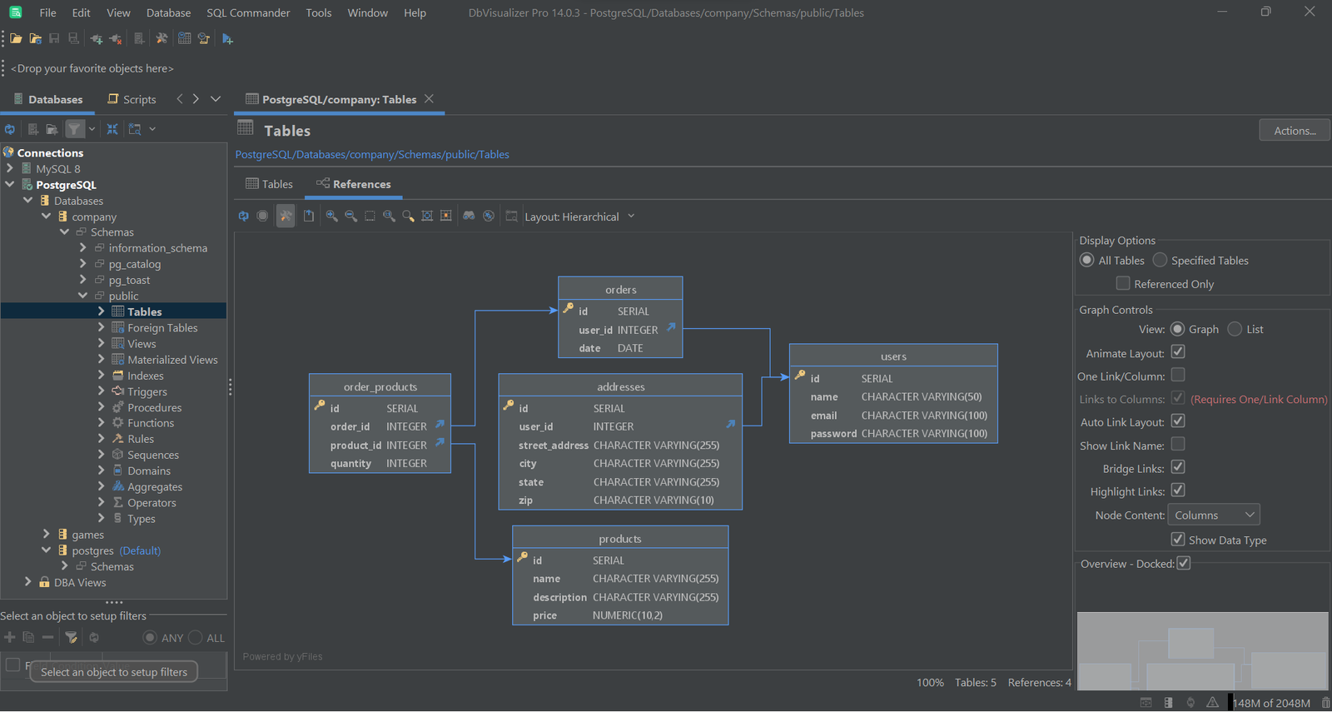Click the new SQL Commander play icon
Image resolution: width=1332 pixels, height=712 pixels.
(x=227, y=39)
